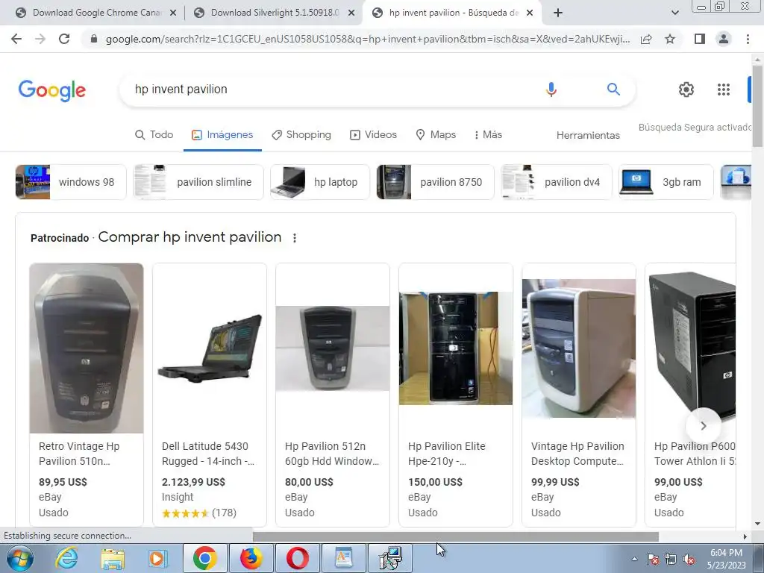764x573 pixels.
Task: Open Chrome's three-dot menu
Action: [x=748, y=39]
